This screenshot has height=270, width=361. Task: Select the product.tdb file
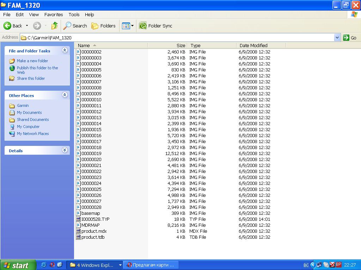(93, 237)
